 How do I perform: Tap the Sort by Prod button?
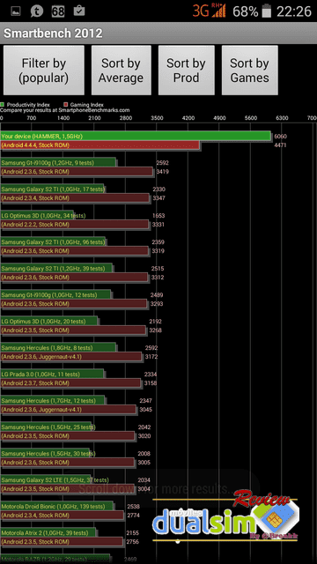tap(186, 70)
